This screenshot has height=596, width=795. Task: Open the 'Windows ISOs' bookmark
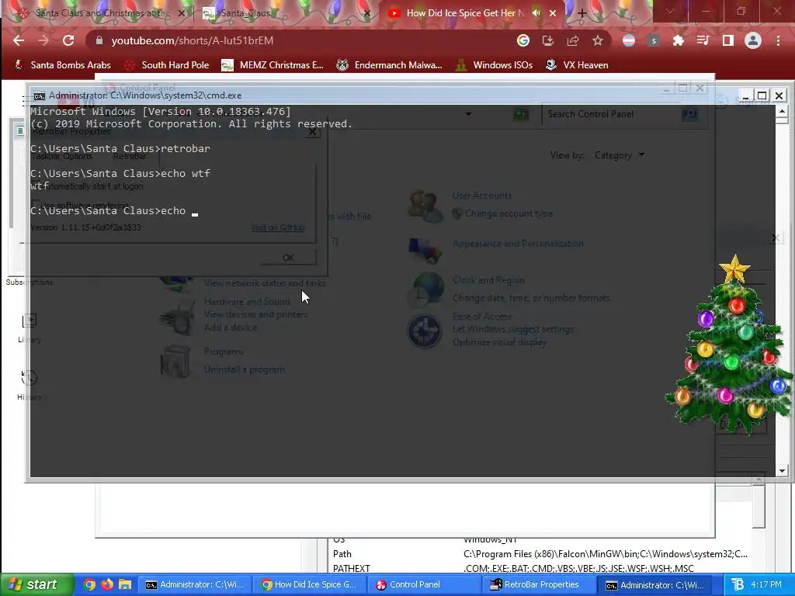[495, 65]
